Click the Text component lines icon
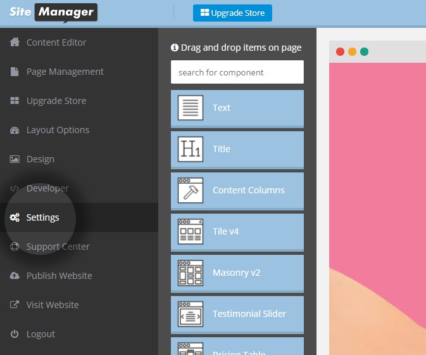The height and width of the screenshot is (355, 426). 191,108
